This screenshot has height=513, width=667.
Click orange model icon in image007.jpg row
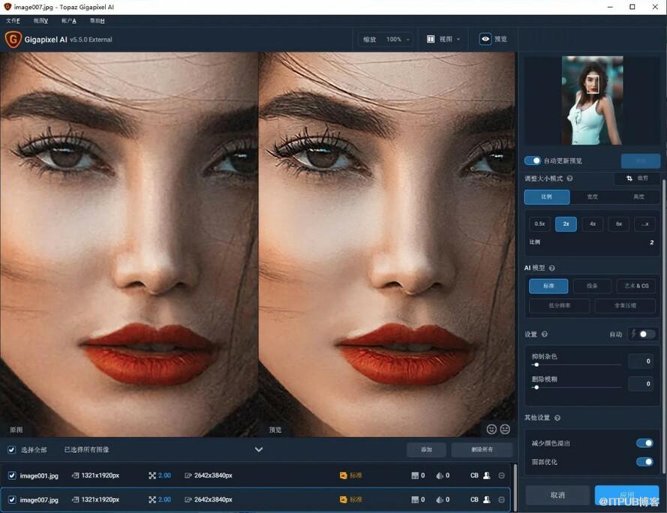(344, 499)
